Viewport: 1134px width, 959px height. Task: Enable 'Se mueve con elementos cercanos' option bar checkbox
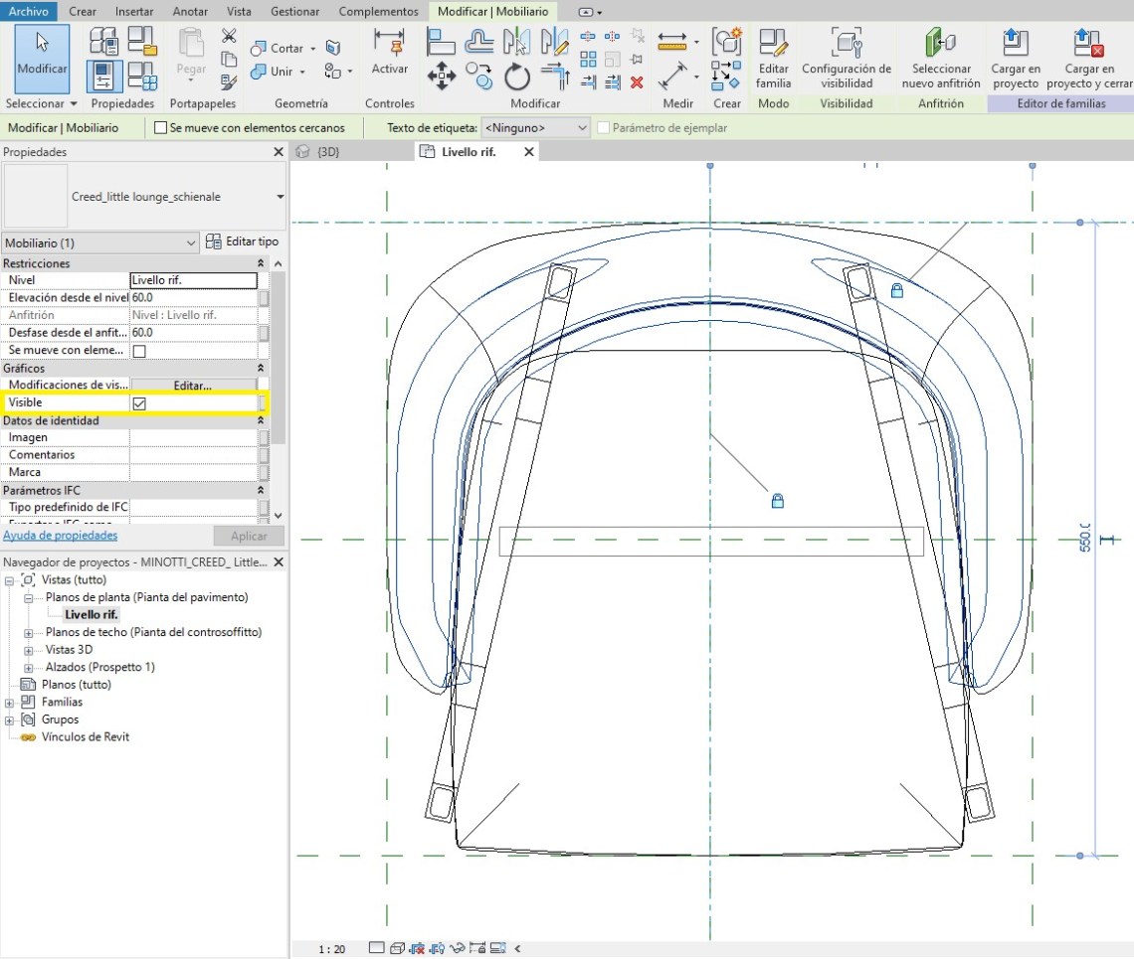tap(160, 128)
